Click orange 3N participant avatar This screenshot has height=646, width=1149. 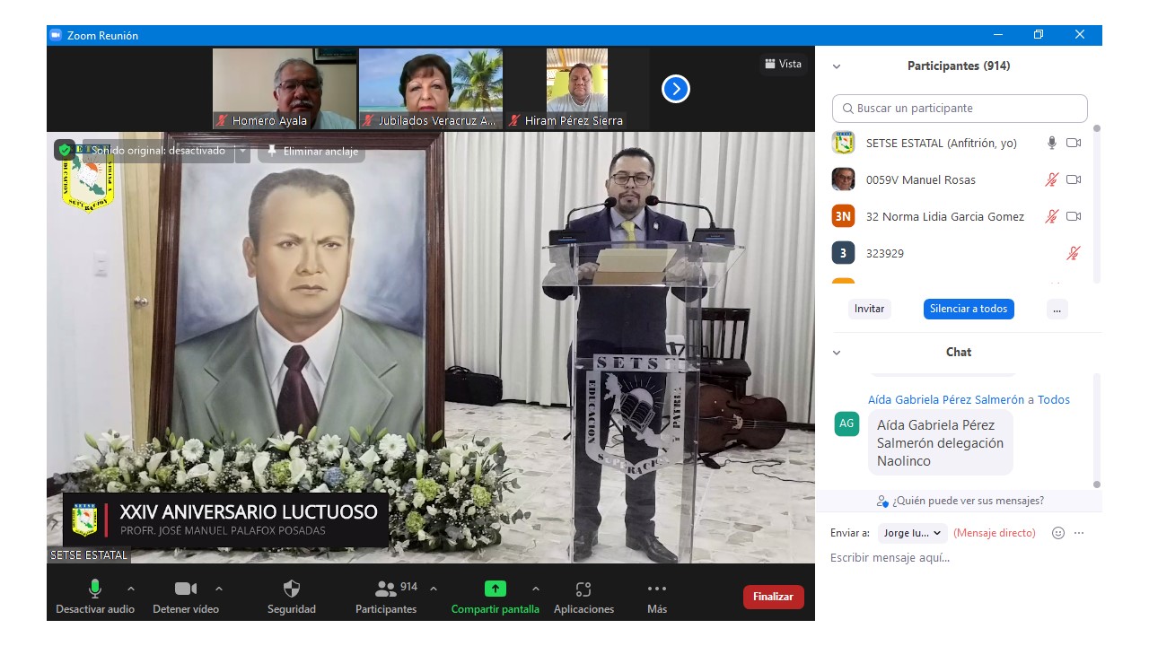pyautogui.click(x=843, y=216)
